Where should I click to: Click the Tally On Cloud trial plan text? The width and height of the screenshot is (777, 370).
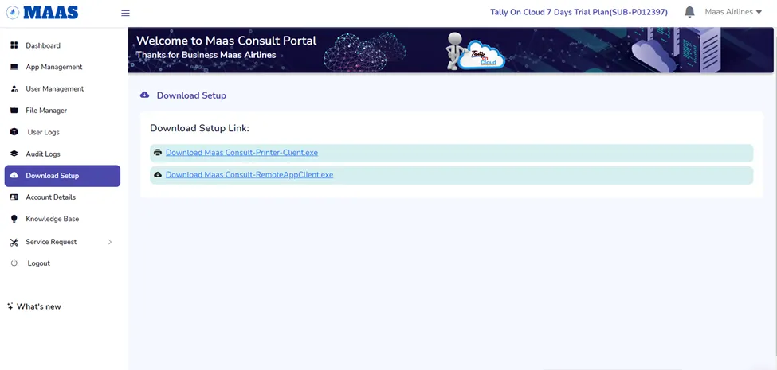tap(579, 12)
